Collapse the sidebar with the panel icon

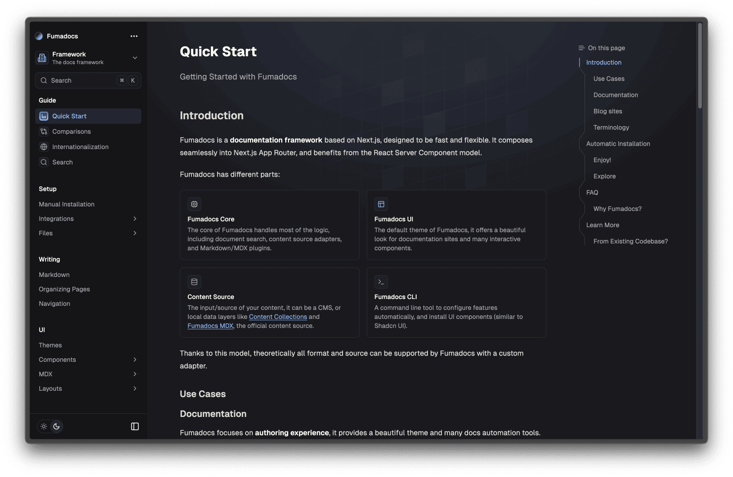coord(135,426)
